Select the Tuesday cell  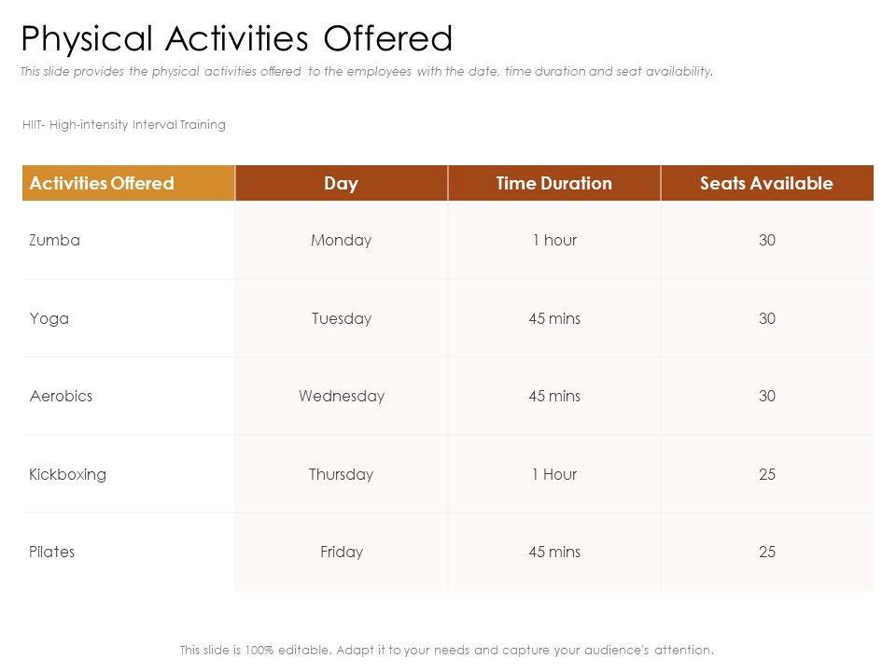click(341, 318)
